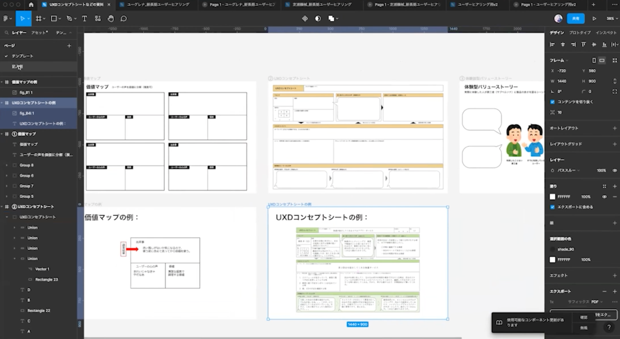
Task: Add an オートレイアウト with the plus
Action: (615, 128)
